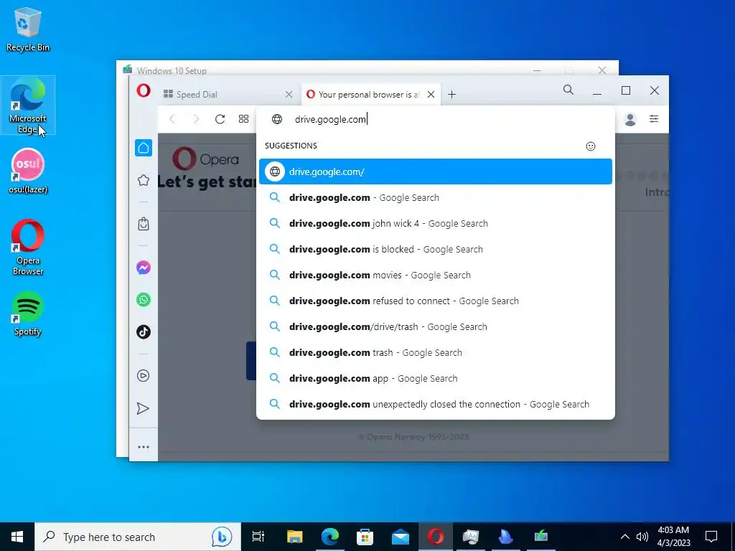735x551 pixels.
Task: Switch to the Speed Dial tab
Action: pos(228,95)
